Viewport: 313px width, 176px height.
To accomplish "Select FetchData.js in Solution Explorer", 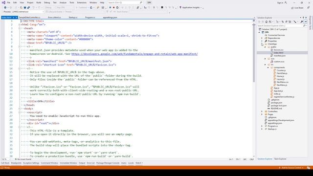I will 282,73.
